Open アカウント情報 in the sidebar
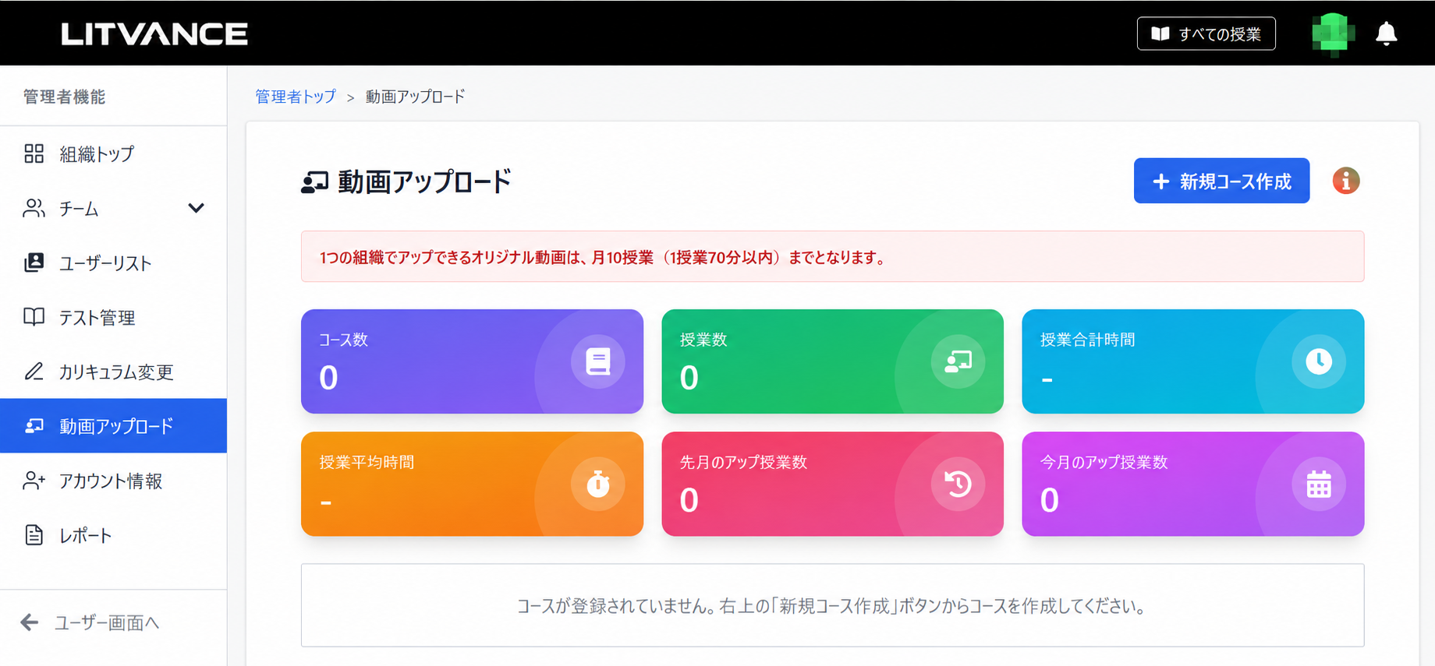This screenshot has height=666, width=1435. (114, 481)
